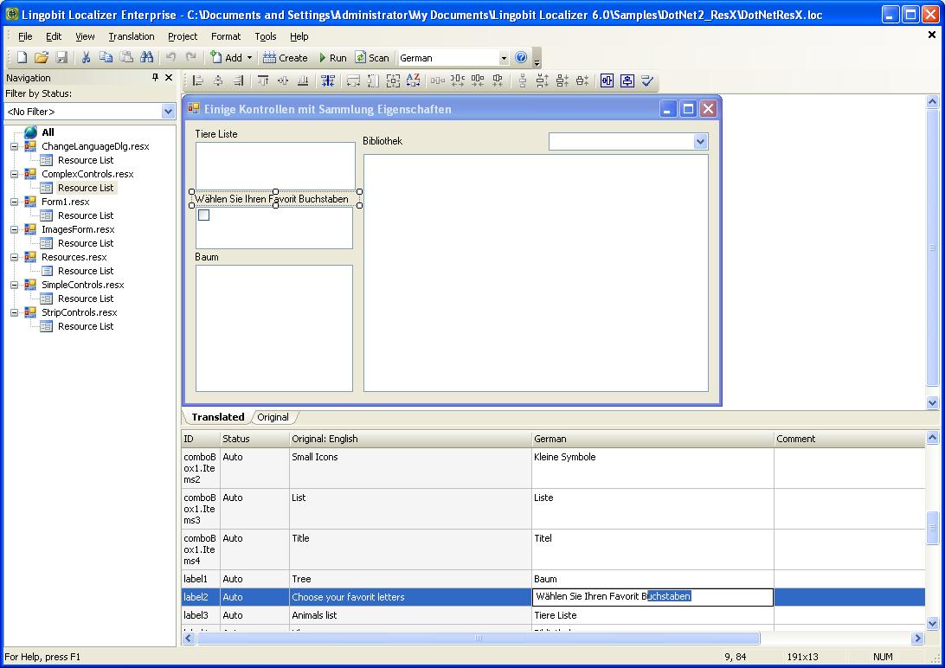Validate dialog layout with the checkmark icon
This screenshot has width=945, height=668.
tap(646, 80)
